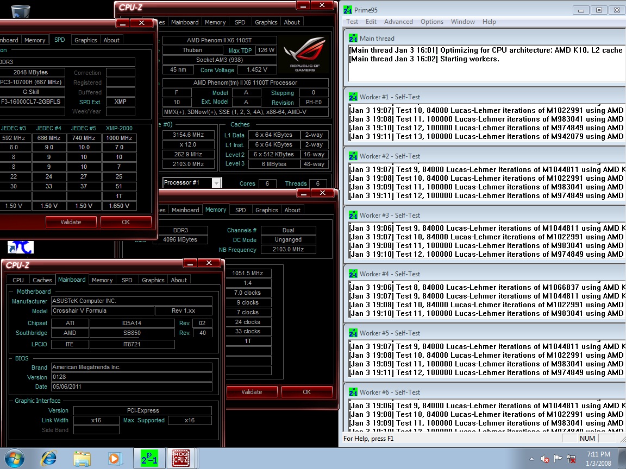Switch to Prime95 taskbar button
Viewport: 626px width, 469px height.
[x=149, y=458]
